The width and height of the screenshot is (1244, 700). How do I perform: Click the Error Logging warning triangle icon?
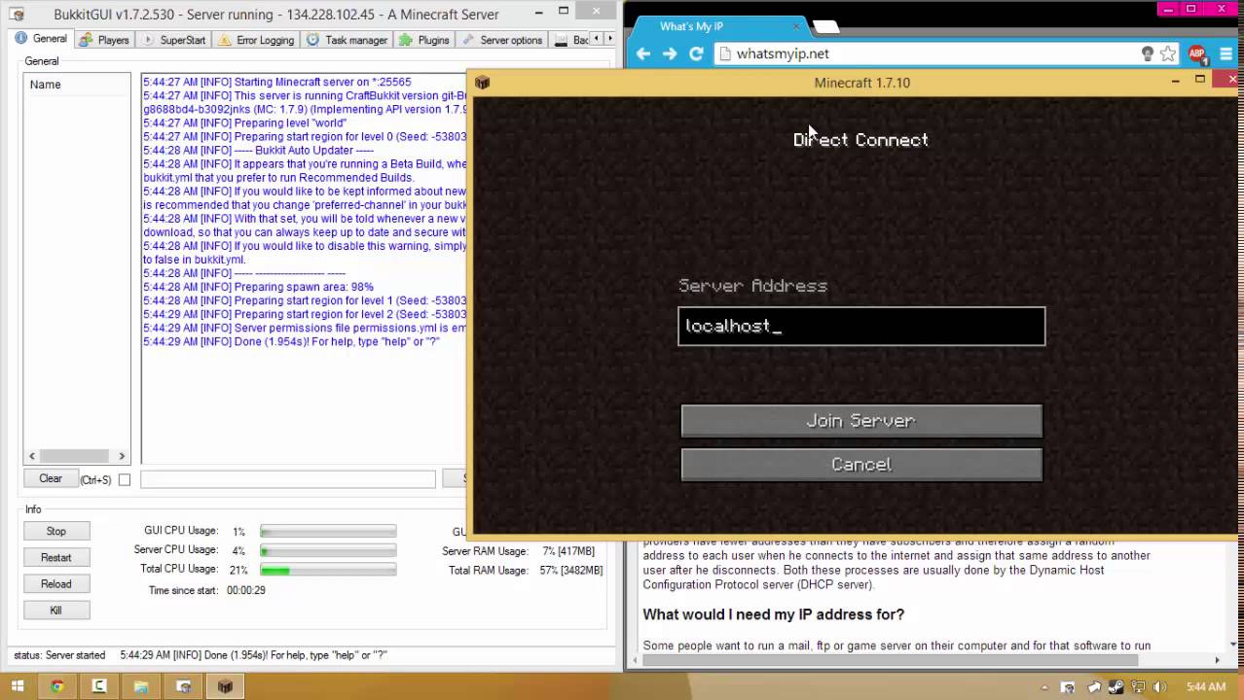pyautogui.click(x=225, y=40)
